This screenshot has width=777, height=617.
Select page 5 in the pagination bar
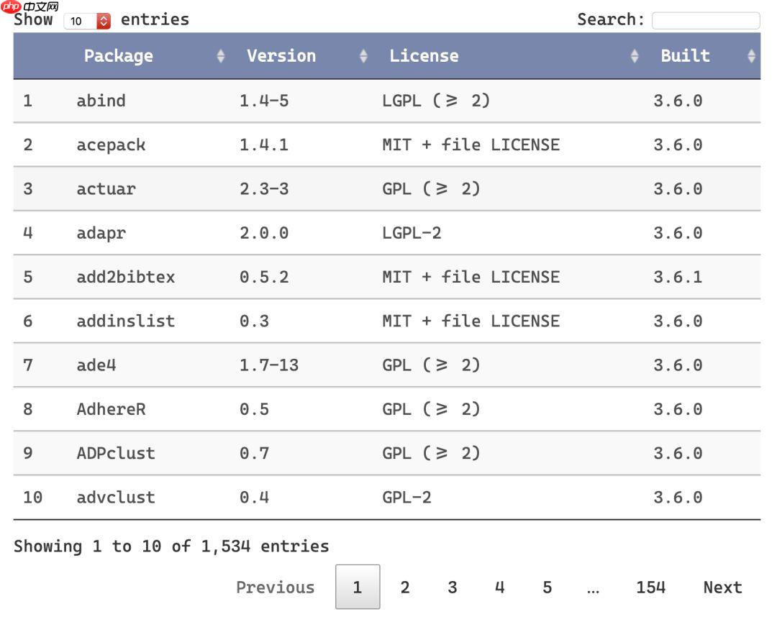(547, 587)
